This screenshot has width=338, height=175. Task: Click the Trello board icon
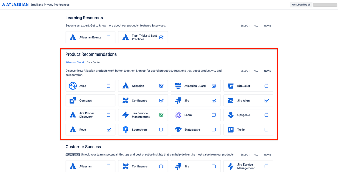(x=231, y=130)
